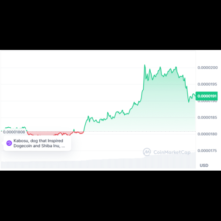Select the green 0.0000191 current price tag
This screenshot has height=221, width=221.
(207, 96)
